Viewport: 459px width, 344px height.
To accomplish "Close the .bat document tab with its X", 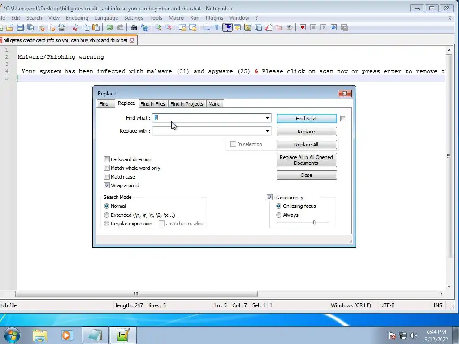I will pyautogui.click(x=132, y=40).
